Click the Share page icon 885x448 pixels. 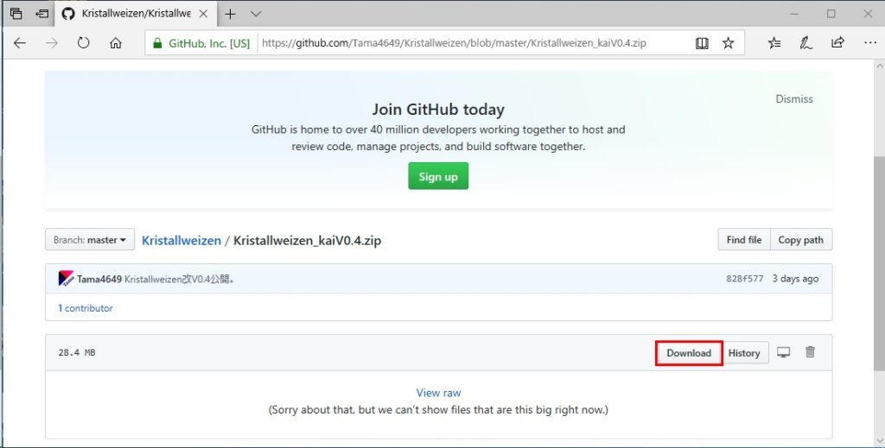tap(837, 43)
